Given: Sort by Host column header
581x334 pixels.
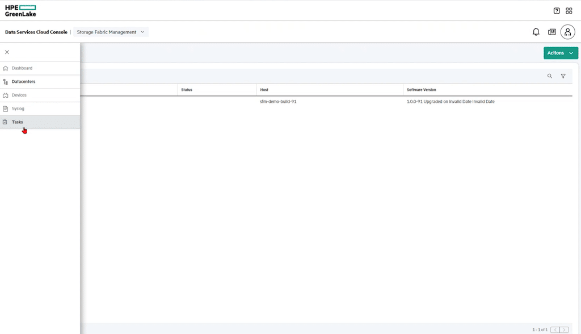Looking at the screenshot, I should (264, 90).
